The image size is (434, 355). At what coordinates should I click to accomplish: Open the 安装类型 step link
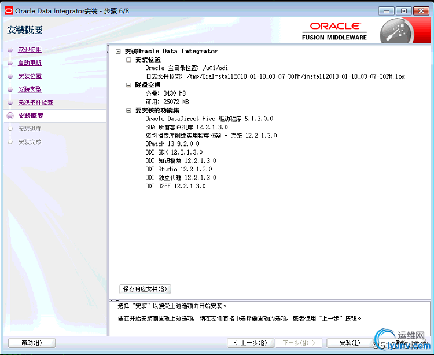(30, 89)
